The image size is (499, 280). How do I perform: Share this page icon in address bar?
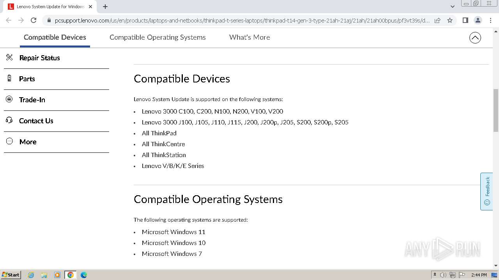(x=437, y=20)
